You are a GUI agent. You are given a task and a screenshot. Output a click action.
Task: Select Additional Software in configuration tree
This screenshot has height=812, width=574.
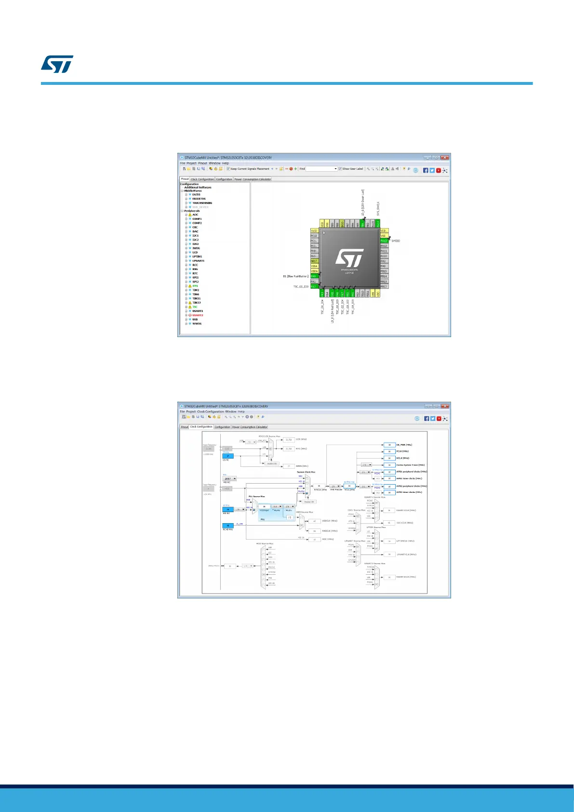tap(198, 188)
